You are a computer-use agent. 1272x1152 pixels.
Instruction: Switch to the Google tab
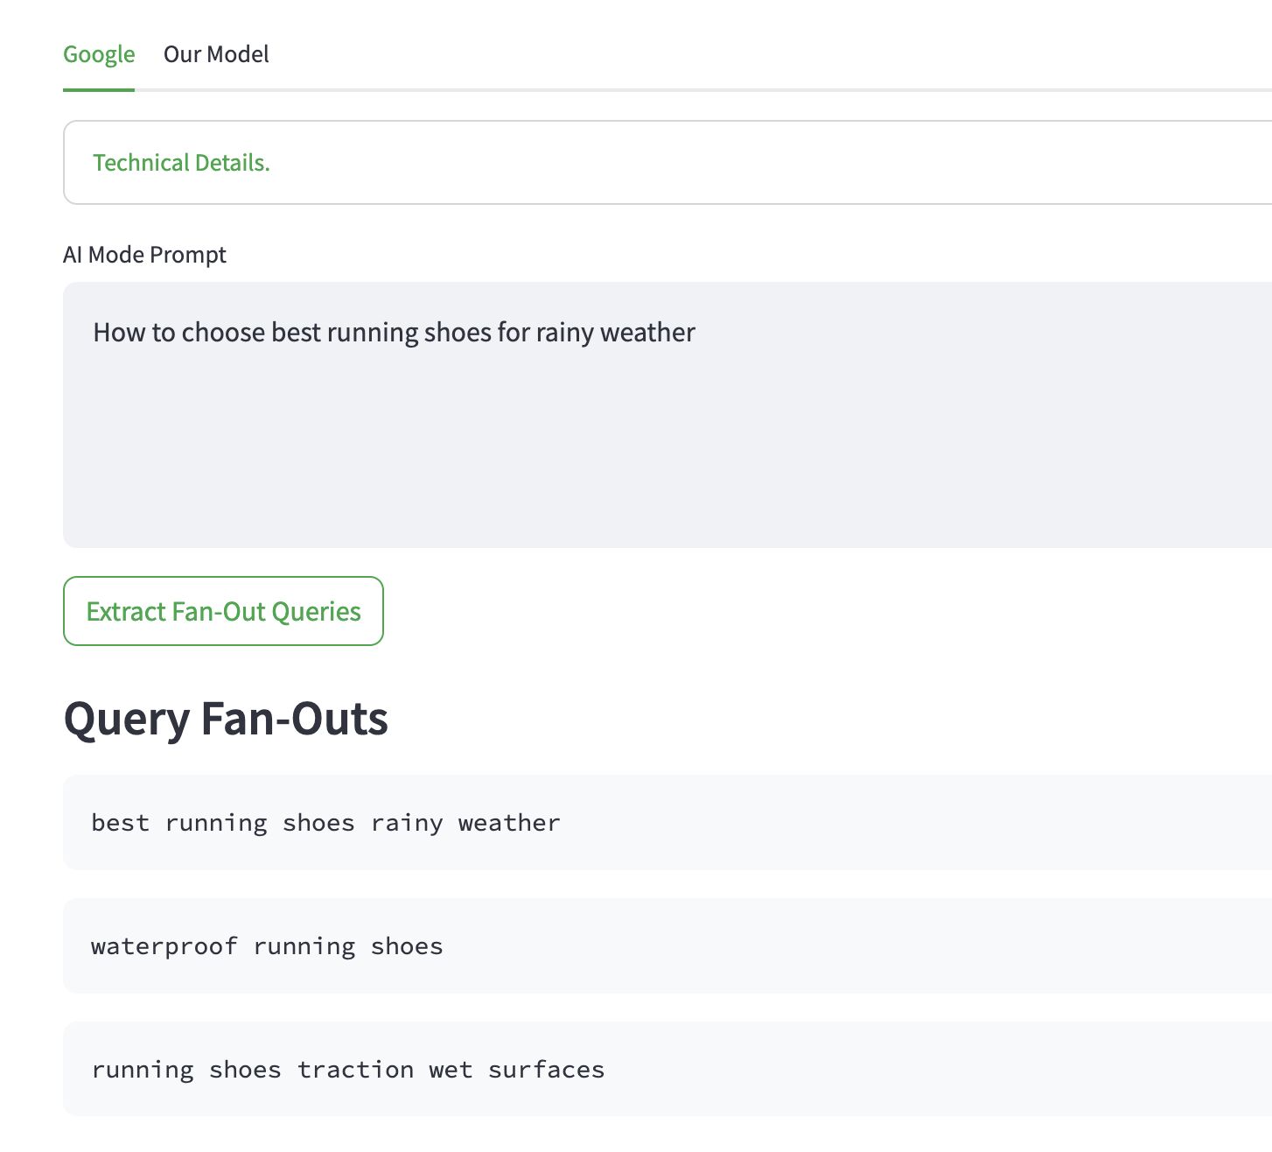tap(99, 54)
